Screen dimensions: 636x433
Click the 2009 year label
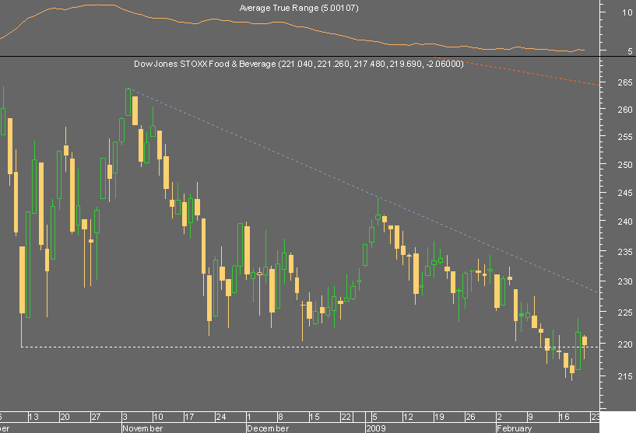point(376,428)
